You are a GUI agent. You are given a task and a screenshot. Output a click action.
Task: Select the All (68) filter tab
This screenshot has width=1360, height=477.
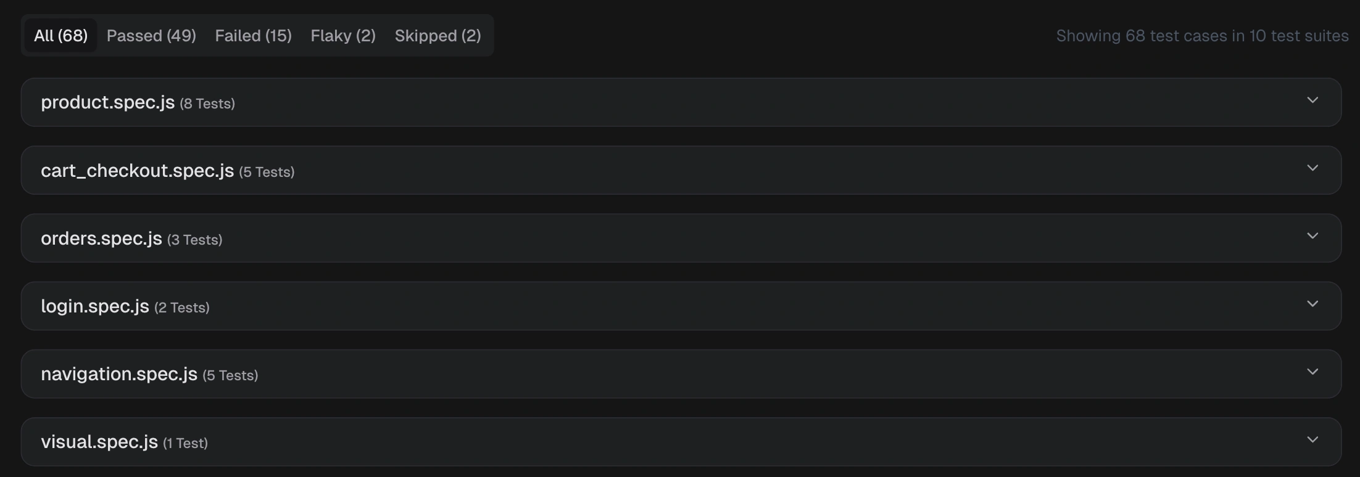point(60,35)
